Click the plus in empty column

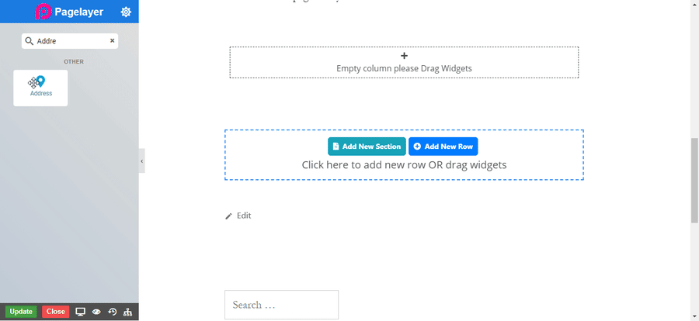[x=404, y=56]
